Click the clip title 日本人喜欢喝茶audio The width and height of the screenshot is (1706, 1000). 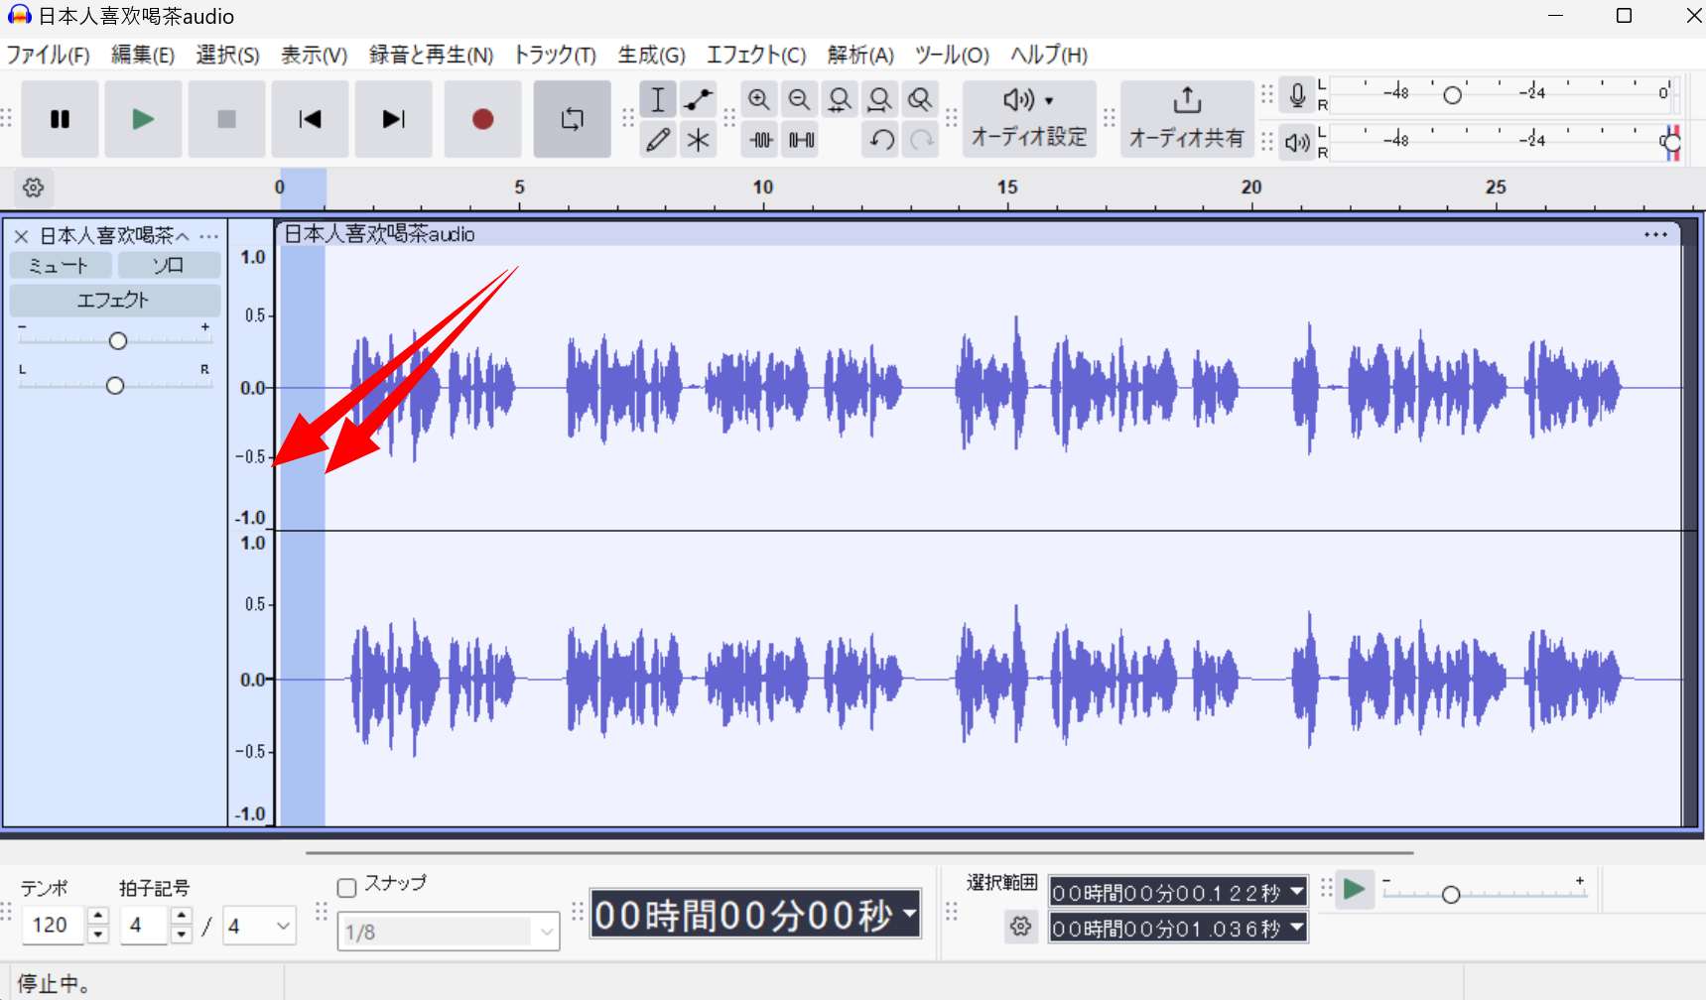point(379,234)
